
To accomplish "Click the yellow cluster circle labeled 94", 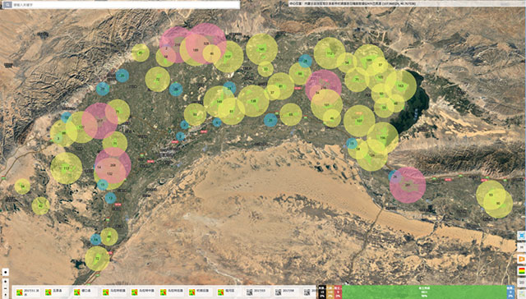I will [22, 186].
